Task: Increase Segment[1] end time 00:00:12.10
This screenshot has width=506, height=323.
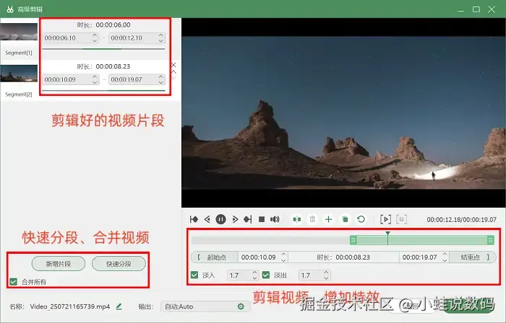Action: tap(161, 35)
